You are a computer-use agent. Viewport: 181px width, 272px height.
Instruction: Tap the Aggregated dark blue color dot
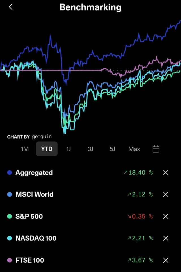coord(10,173)
